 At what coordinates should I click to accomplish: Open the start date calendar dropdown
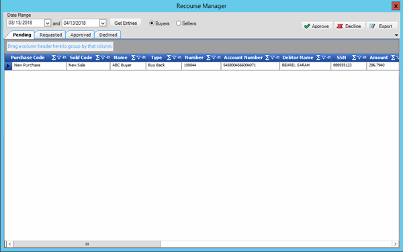[x=48, y=23]
